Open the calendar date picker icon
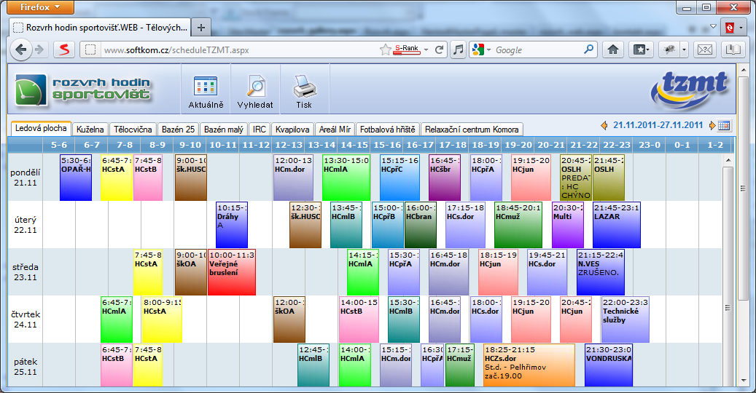The image size is (756, 393). click(724, 125)
